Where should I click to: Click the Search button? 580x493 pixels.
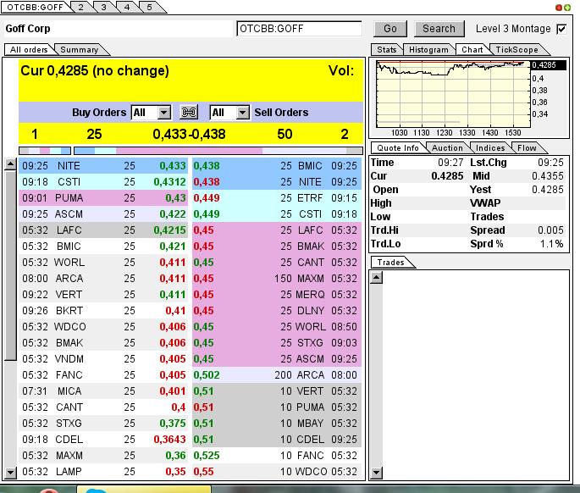tap(439, 29)
